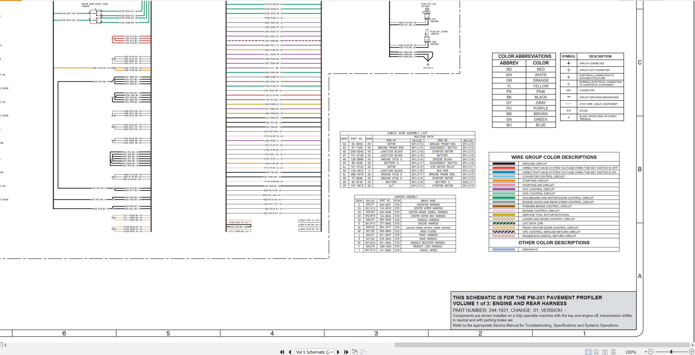Open the Vol 1 Schematic page selector
The height and width of the screenshot is (355, 695).
[x=314, y=352]
